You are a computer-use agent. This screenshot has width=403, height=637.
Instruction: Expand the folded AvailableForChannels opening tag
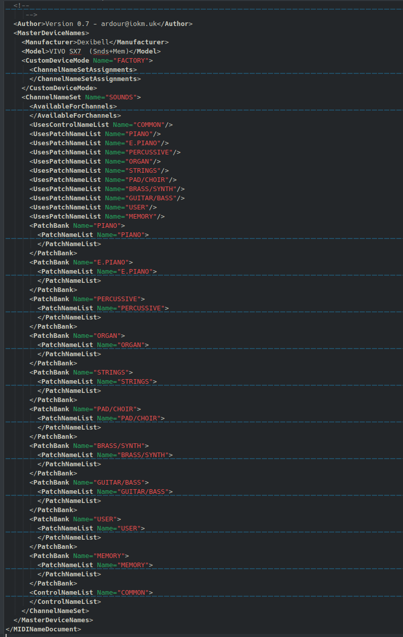(73, 107)
